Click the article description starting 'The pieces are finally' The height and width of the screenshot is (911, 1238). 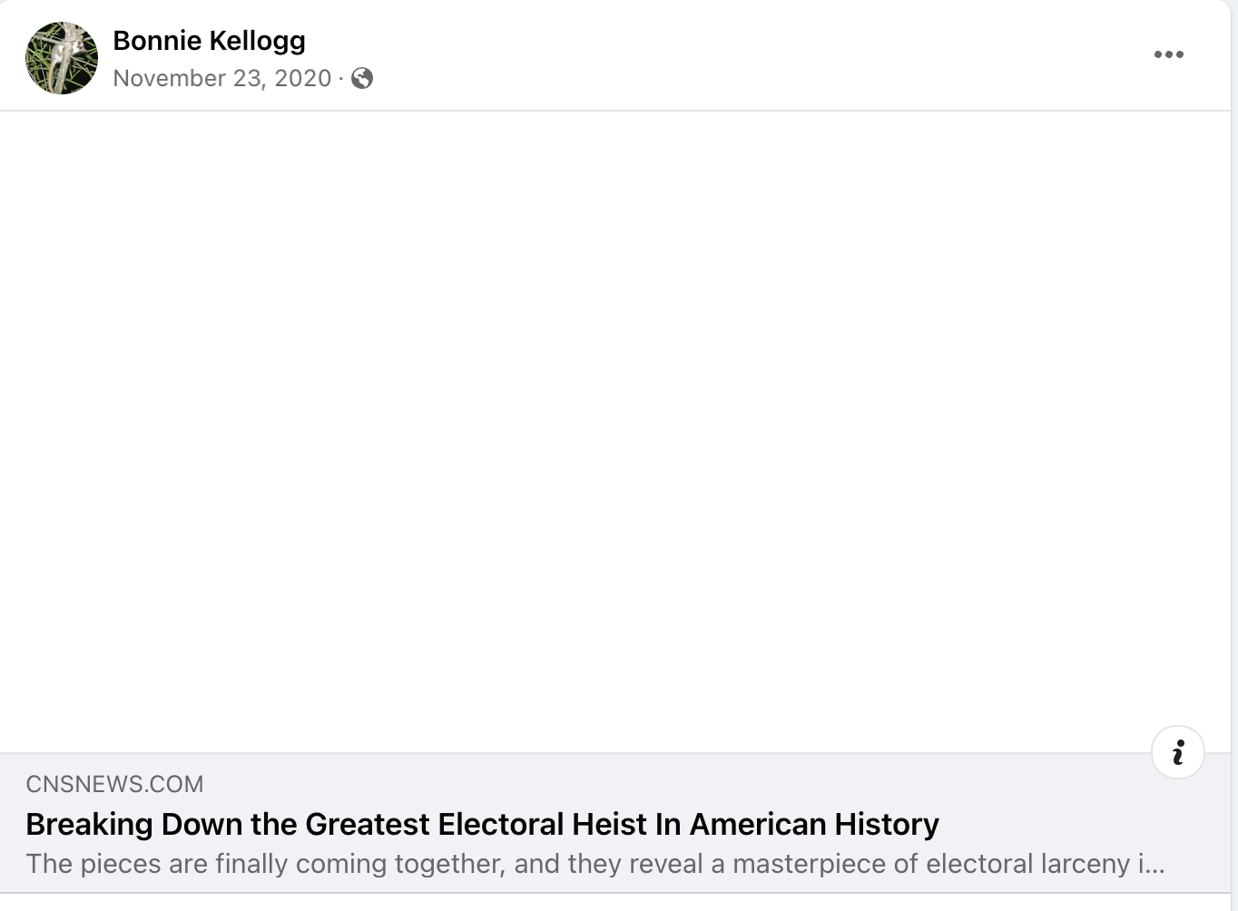coord(595,863)
